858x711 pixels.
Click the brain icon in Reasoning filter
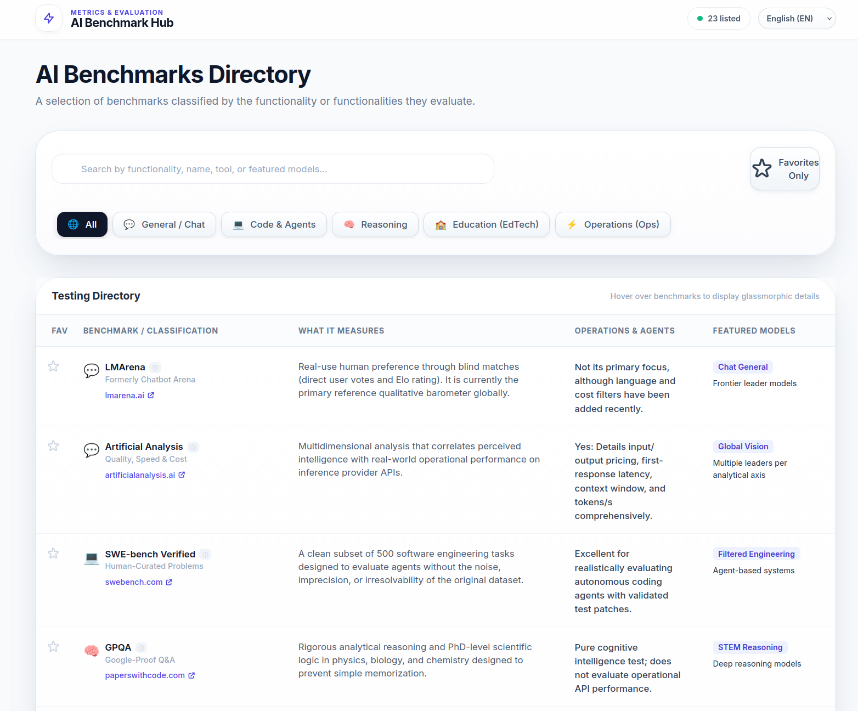click(349, 224)
